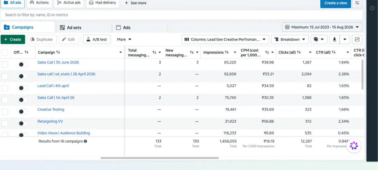Select the Had delivery filter tab

click(x=102, y=3)
